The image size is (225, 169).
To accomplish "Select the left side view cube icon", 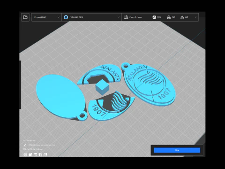I will pyautogui.click(x=40, y=154).
